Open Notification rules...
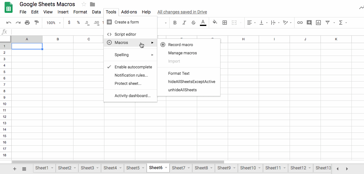364x174 pixels. [130, 75]
